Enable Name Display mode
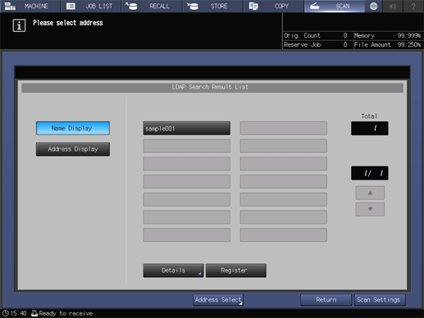 pos(73,128)
